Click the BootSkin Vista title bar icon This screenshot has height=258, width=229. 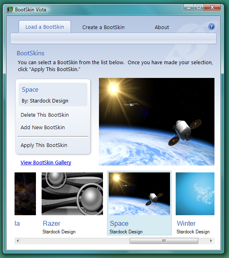[x=10, y=10]
